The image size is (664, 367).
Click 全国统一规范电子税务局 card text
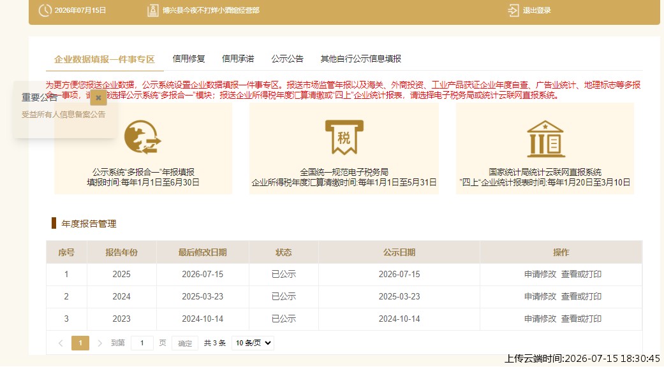click(344, 172)
